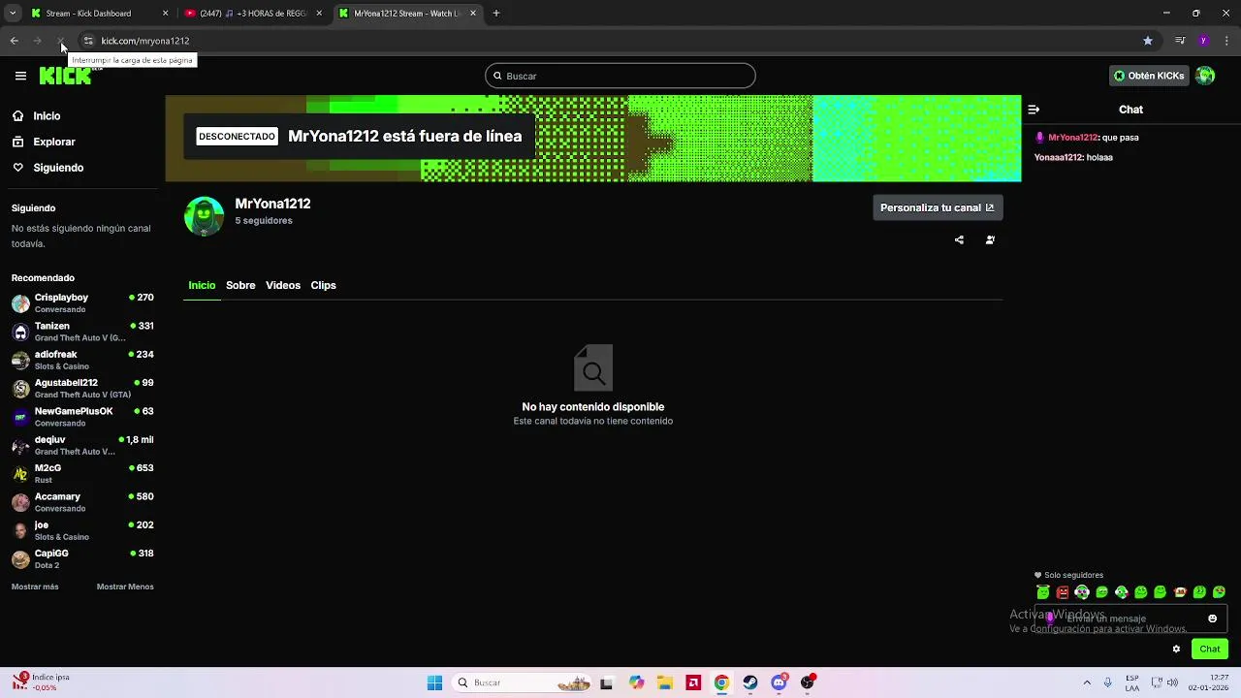Viewport: 1241px width, 698px height.
Task: Click MrYona1212 channel avatar
Action: pyautogui.click(x=204, y=216)
